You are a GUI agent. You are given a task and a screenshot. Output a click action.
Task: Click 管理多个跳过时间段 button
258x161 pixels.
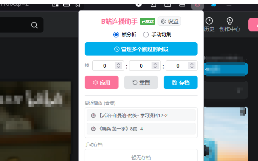pos(141,49)
